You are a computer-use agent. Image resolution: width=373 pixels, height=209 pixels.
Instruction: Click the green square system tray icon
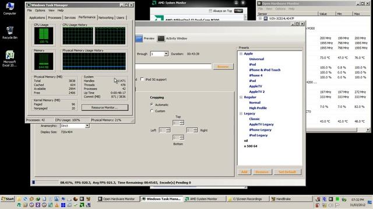[x=337, y=199]
